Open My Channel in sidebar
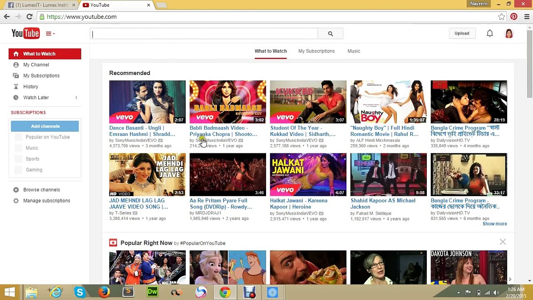 (36, 65)
